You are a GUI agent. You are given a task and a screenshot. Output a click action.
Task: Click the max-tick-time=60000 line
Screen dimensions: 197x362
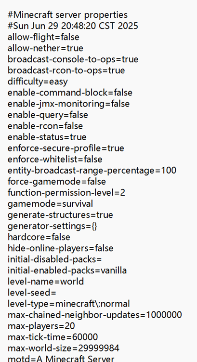point(53,337)
